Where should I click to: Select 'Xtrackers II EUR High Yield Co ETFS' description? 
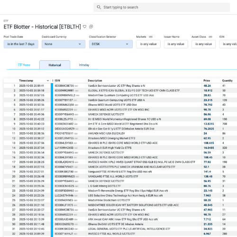coord(109,148)
